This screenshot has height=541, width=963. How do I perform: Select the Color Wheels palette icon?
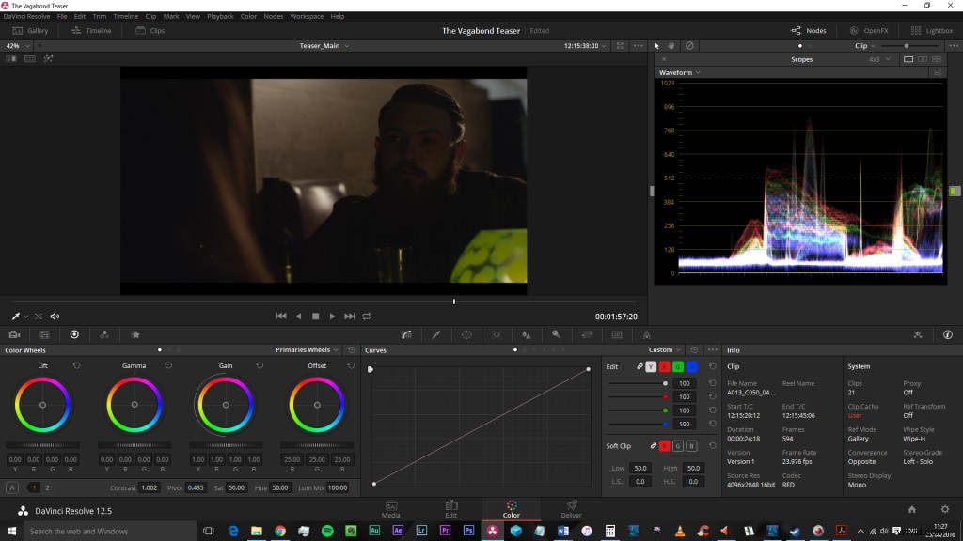(74, 334)
